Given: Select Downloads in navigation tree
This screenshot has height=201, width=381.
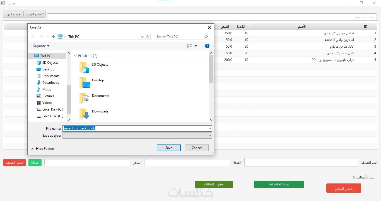Looking at the screenshot, I should pyautogui.click(x=50, y=83).
